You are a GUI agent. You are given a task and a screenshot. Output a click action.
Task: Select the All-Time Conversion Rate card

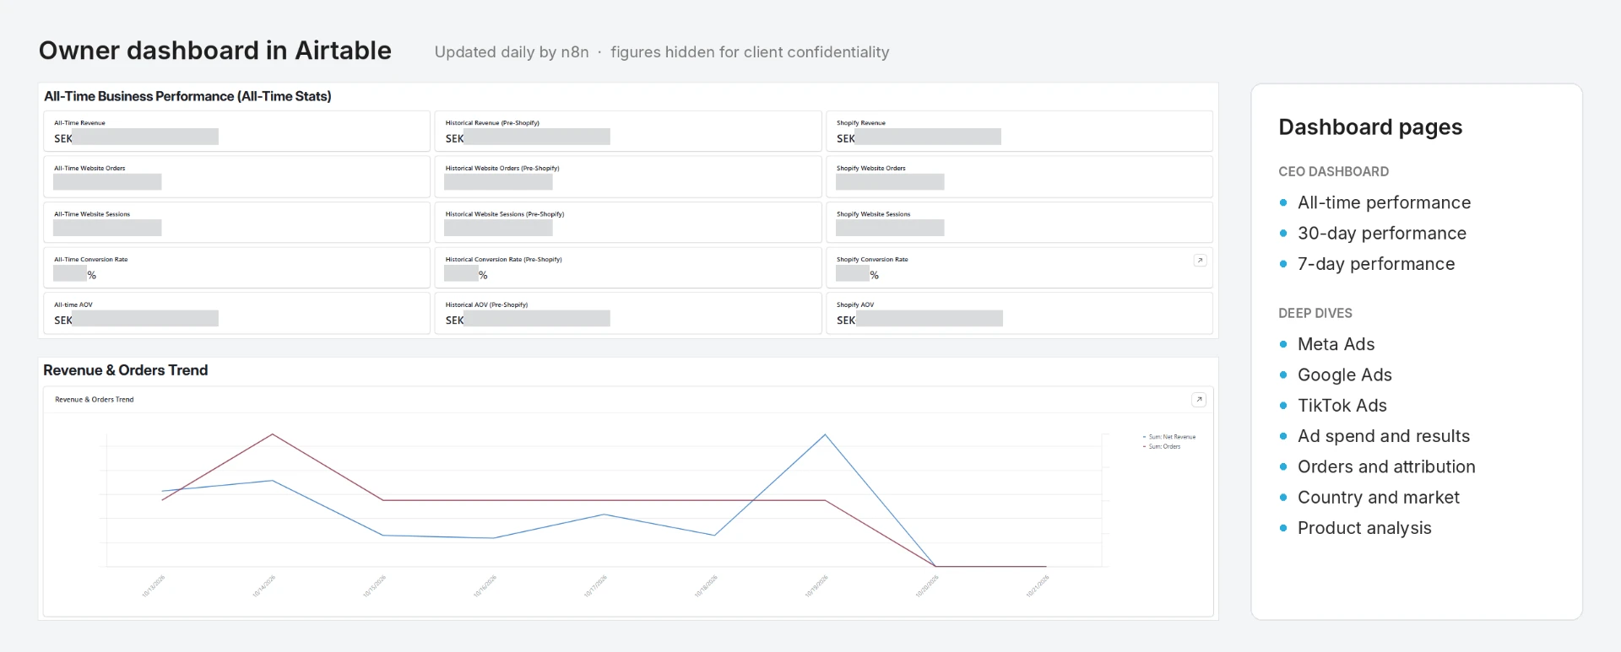click(236, 268)
